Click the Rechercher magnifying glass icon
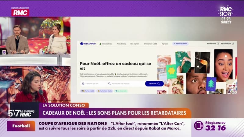Image resolution: width=244 pixels, height=137 pixels. click(218, 44)
